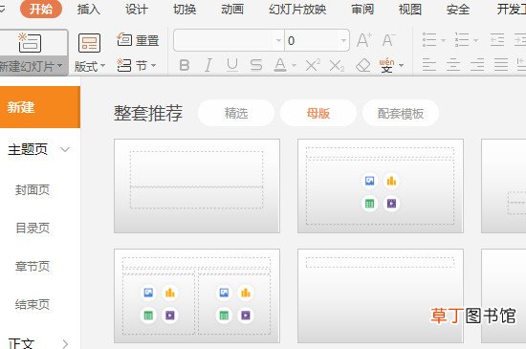Viewport: 526px width, 349px height.
Task: Select the 精选 filter pill
Action: tap(236, 113)
